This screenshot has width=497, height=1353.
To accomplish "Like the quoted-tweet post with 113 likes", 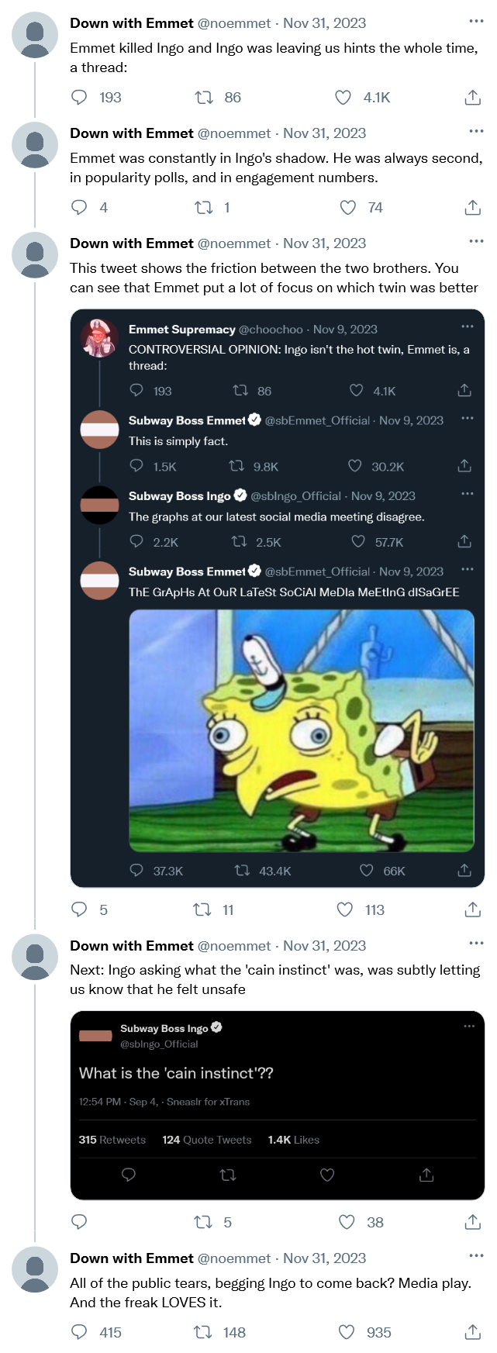I will pos(345,909).
